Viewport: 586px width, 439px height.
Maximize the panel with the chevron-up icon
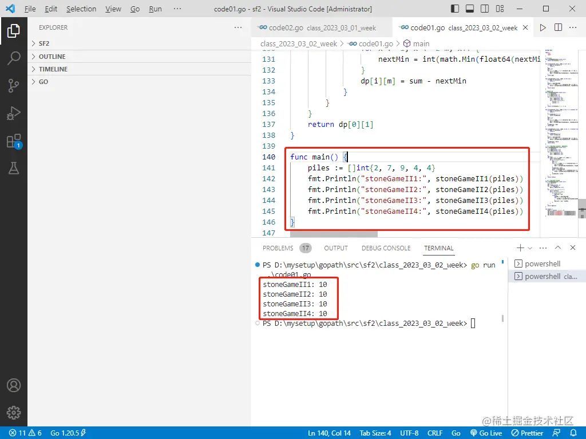558,248
